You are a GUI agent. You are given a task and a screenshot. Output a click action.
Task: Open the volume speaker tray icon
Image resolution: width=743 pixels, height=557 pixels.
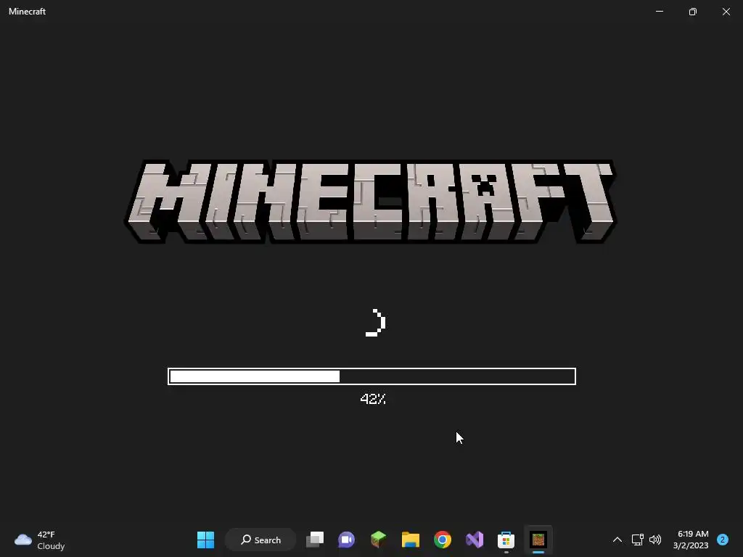(655, 540)
